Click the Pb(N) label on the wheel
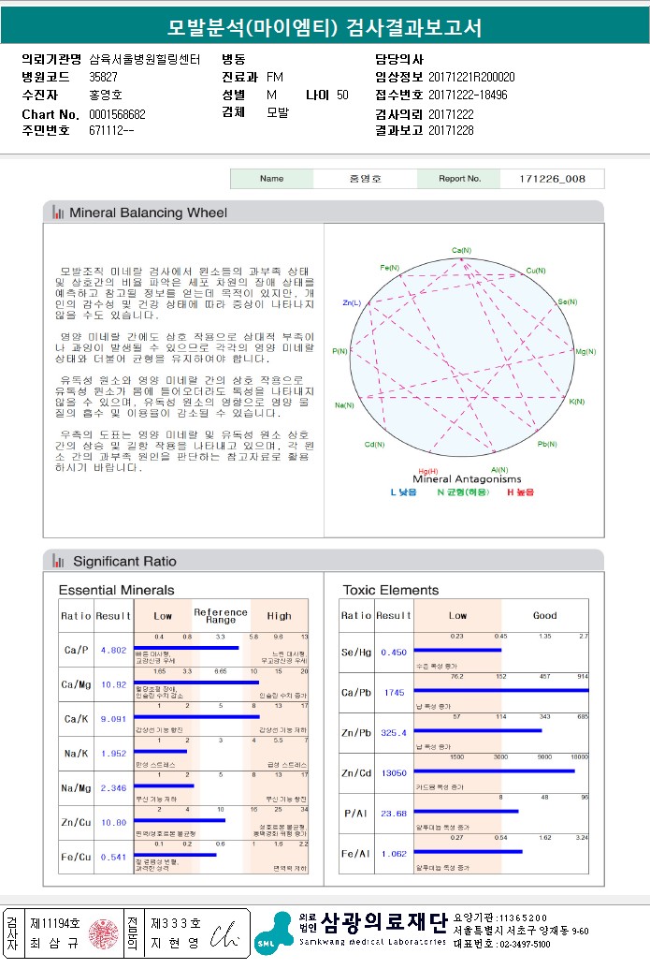The image size is (650, 969). tap(547, 444)
